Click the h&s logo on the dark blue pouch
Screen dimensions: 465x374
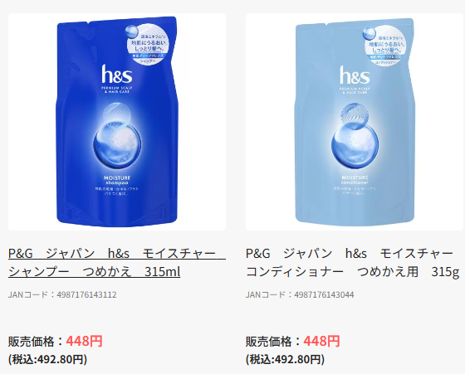click(117, 74)
